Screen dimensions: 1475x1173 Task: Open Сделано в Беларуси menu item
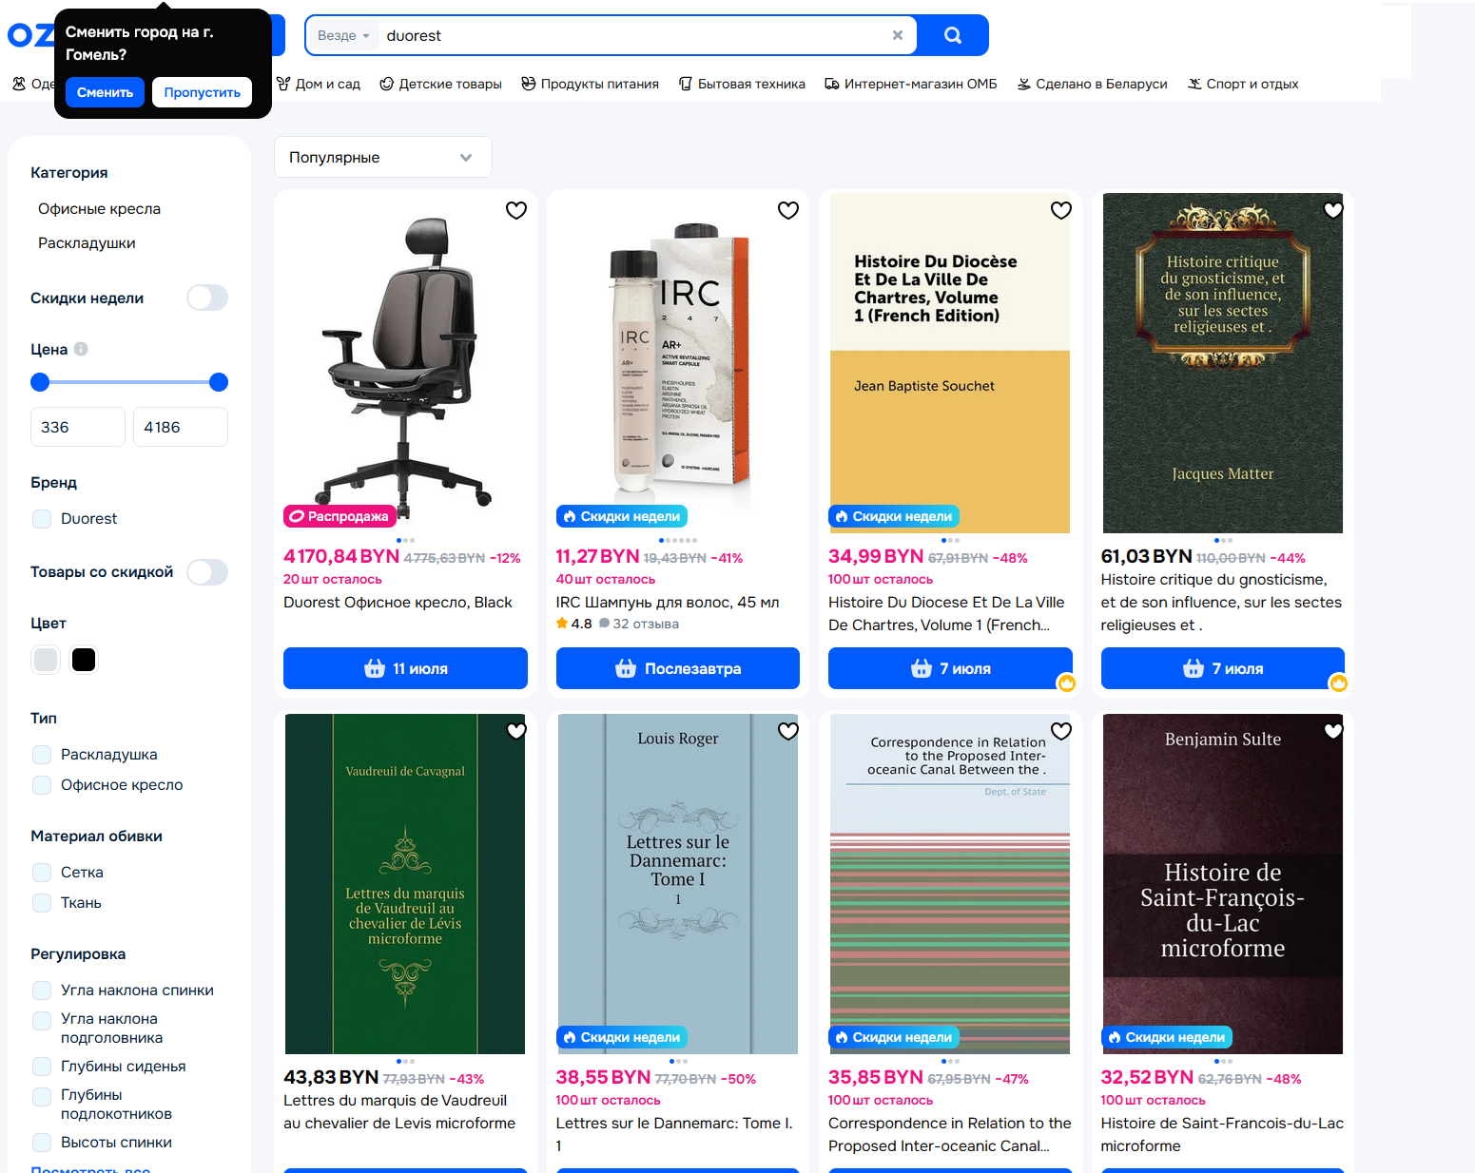coord(1092,84)
